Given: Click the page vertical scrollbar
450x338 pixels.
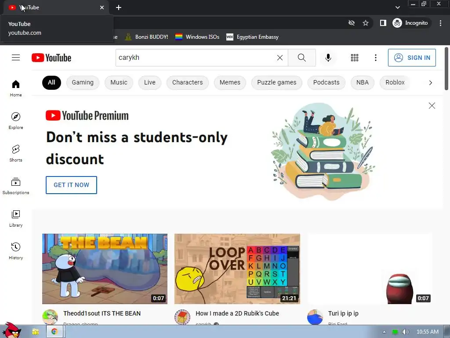Looking at the screenshot, I should [x=446, y=69].
